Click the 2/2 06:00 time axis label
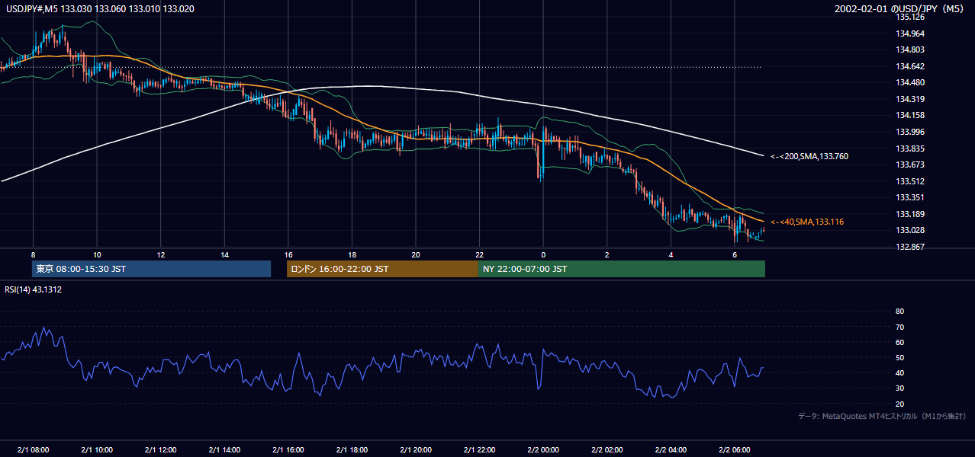This screenshot has width=975, height=457. tap(735, 450)
